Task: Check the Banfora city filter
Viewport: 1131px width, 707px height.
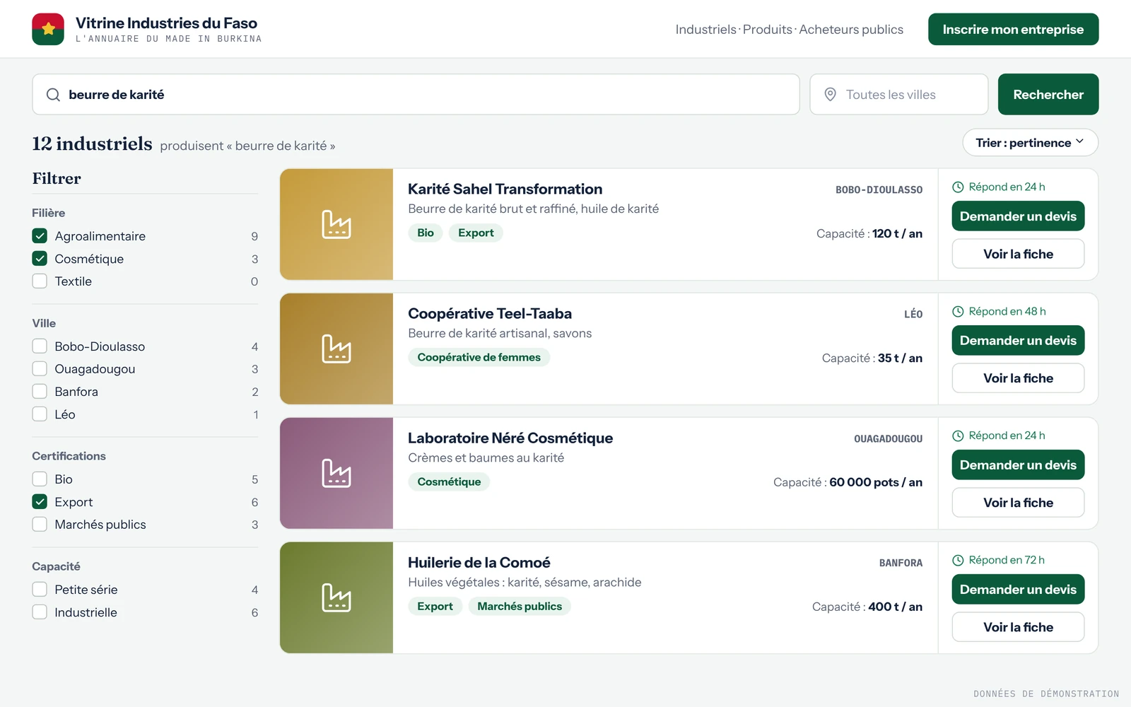Action: coord(40,392)
